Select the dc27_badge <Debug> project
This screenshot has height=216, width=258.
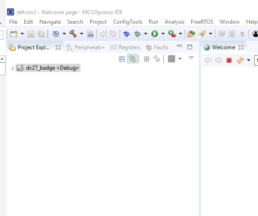pos(48,68)
